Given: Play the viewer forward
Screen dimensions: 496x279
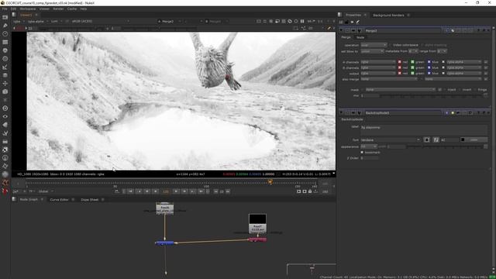Looking at the screenshot, I should [176, 191].
